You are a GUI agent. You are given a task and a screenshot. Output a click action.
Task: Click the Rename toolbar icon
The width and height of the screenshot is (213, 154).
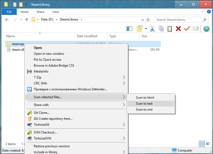196,29
